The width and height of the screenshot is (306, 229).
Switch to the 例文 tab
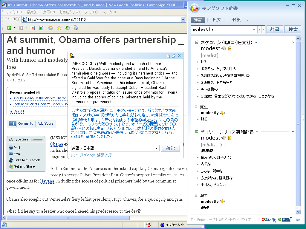[x=217, y=20]
